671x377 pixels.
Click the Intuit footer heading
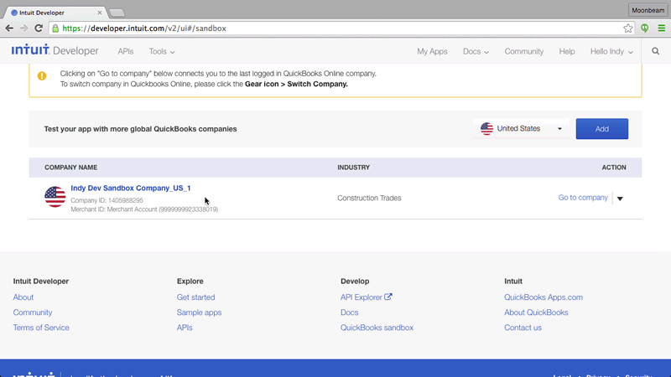pyautogui.click(x=513, y=281)
